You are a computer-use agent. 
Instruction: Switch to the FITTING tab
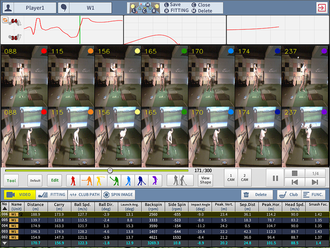(52, 195)
